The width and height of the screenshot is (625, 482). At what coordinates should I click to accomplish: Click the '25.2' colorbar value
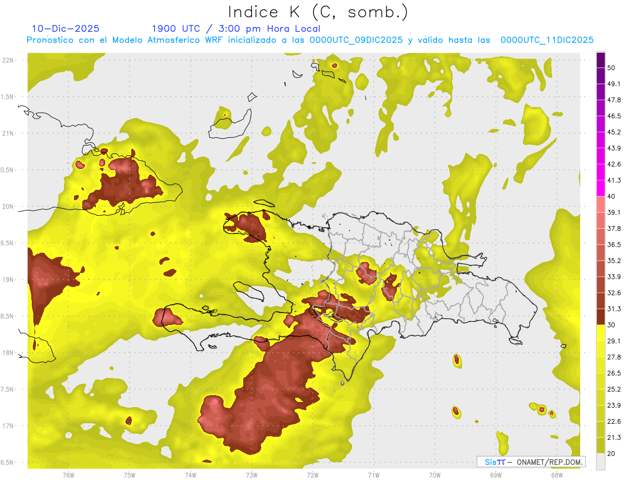614,389
